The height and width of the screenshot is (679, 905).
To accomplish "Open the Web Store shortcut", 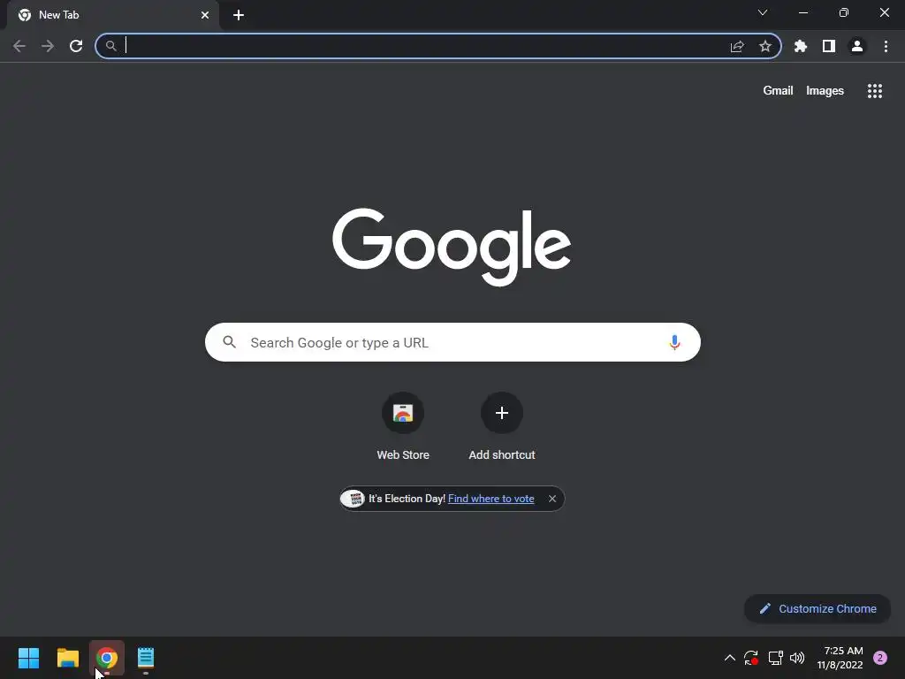I will [x=403, y=413].
